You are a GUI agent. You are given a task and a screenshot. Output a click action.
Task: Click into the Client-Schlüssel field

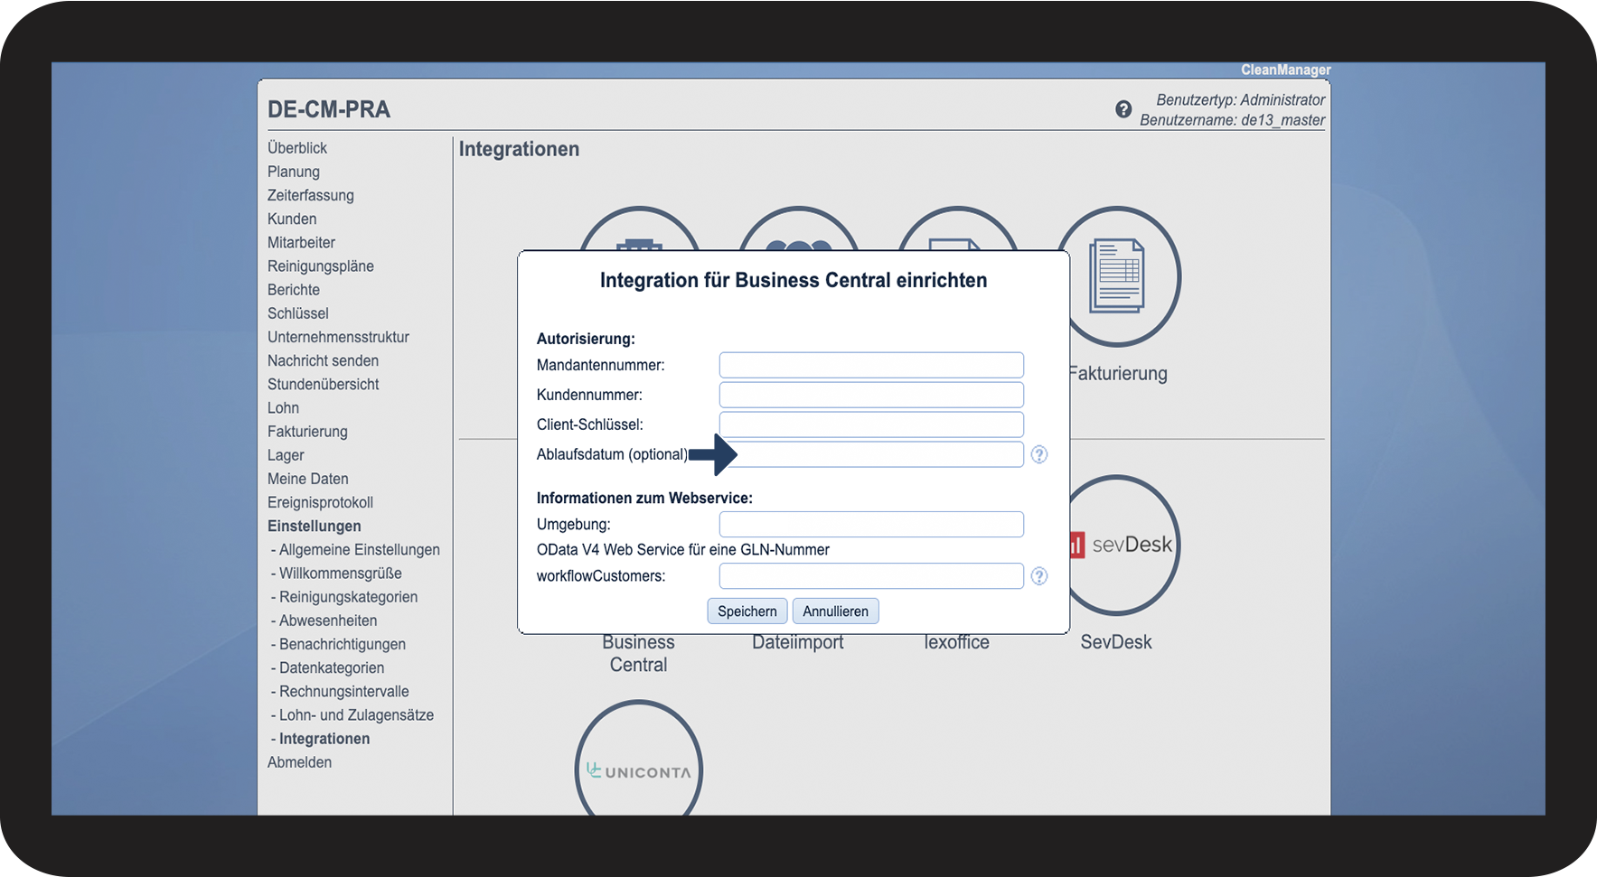pos(871,425)
